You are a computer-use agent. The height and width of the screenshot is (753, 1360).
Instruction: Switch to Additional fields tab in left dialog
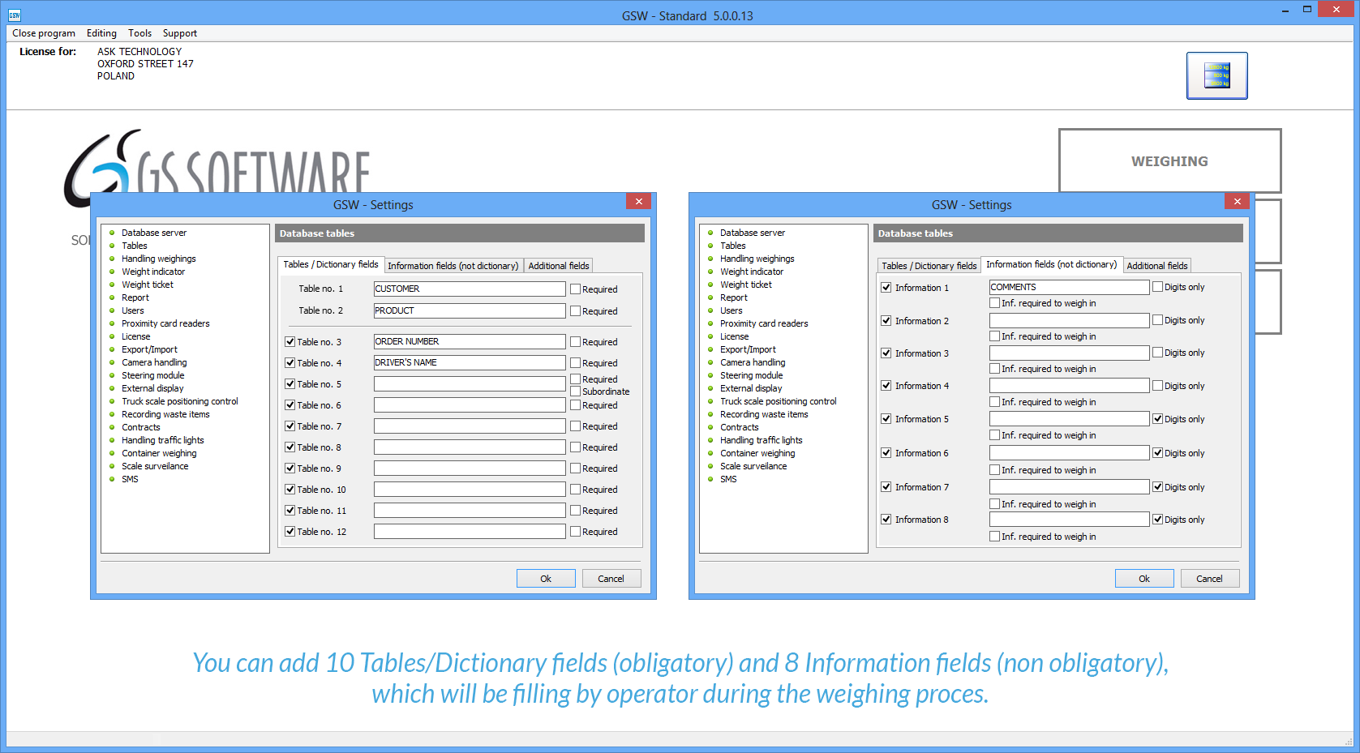point(558,266)
